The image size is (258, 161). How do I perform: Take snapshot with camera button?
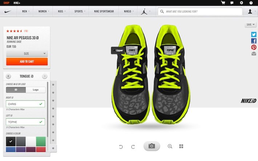[x=152, y=146]
